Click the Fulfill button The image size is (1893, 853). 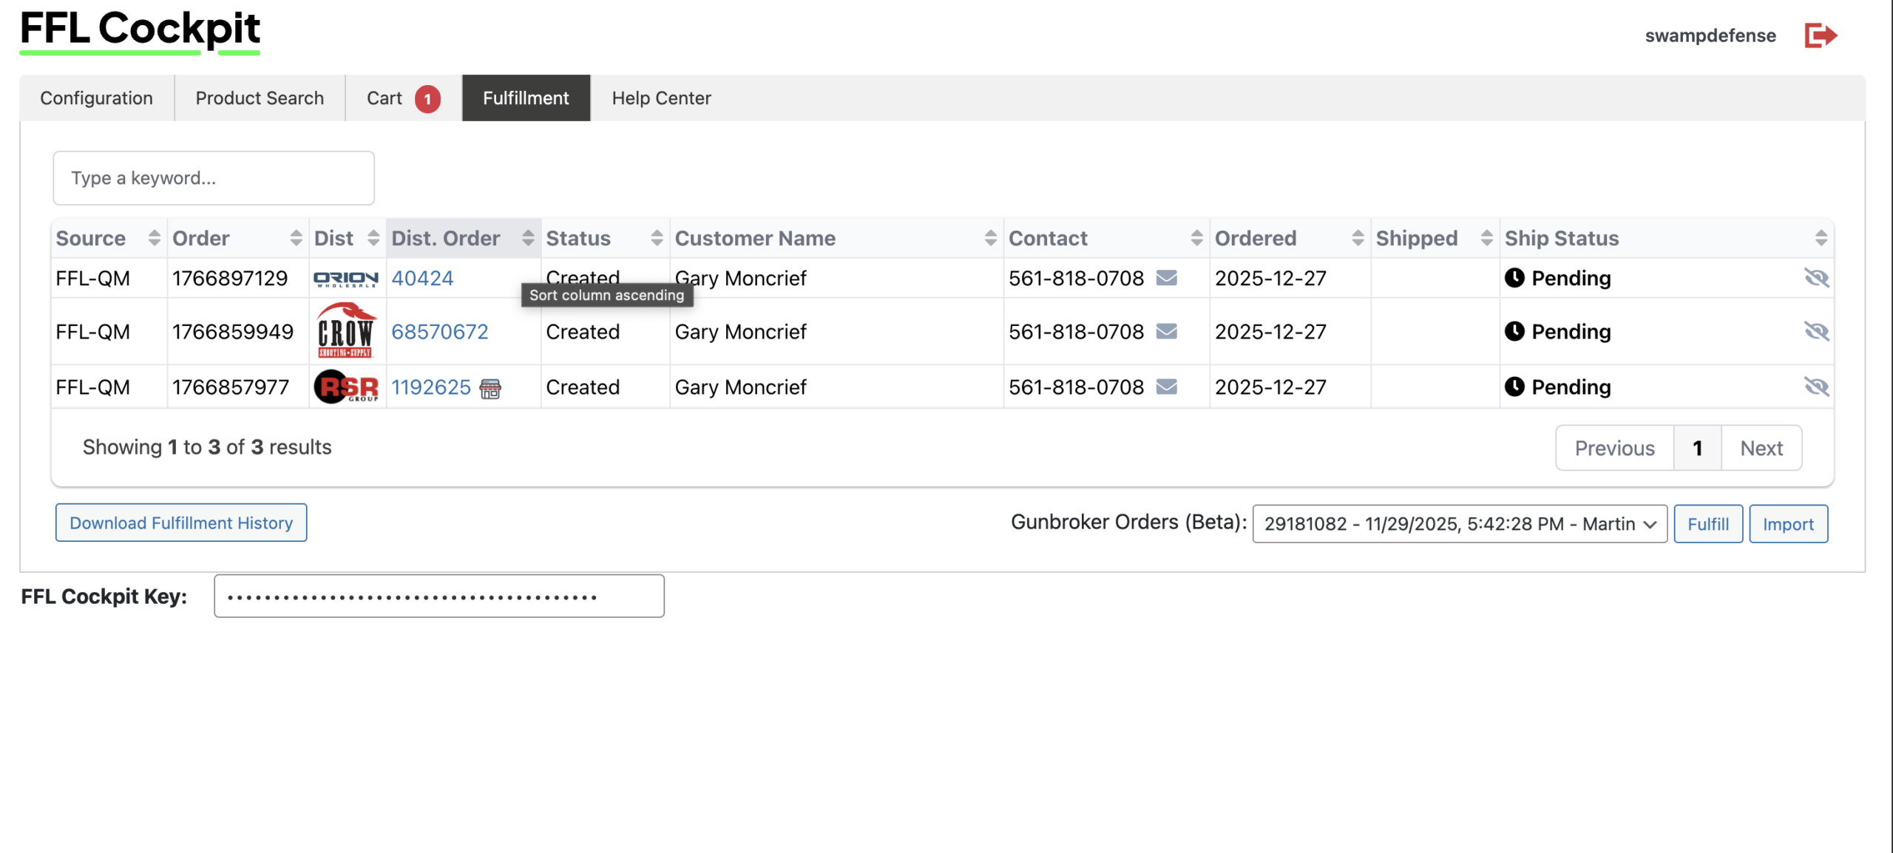pyautogui.click(x=1707, y=524)
